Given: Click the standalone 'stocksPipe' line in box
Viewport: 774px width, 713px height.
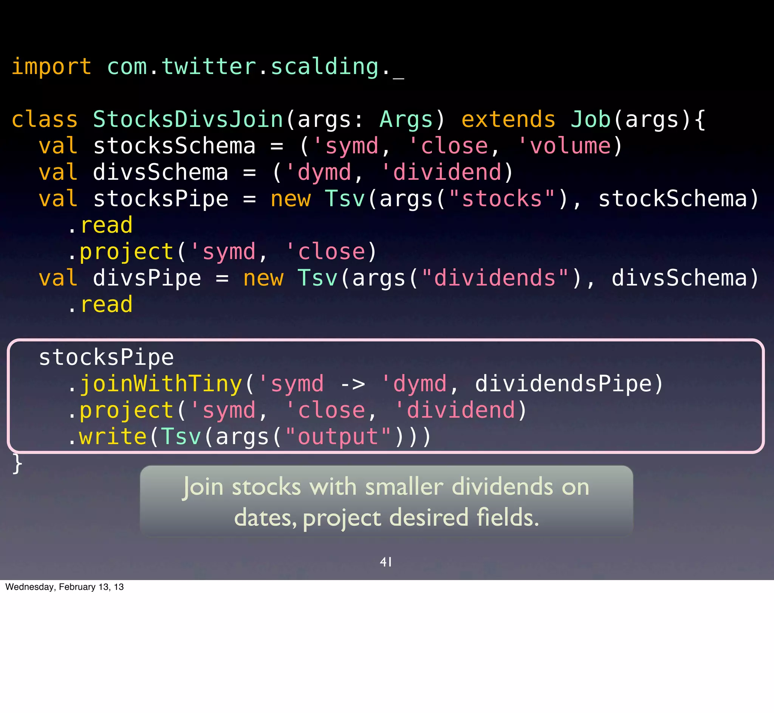Looking at the screenshot, I should [x=106, y=357].
